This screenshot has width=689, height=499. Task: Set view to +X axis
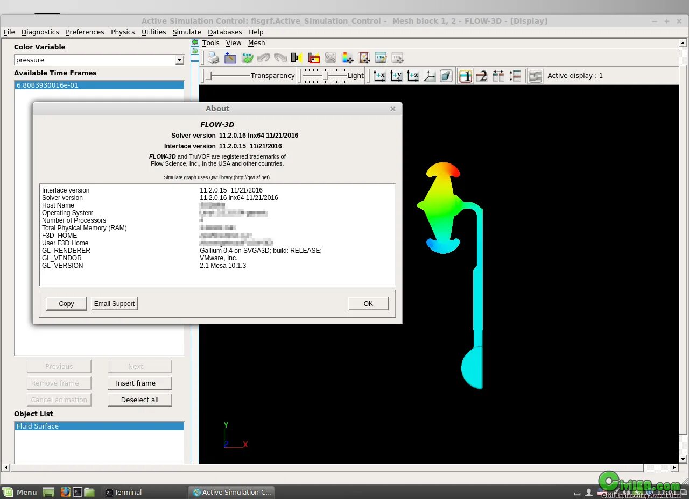pyautogui.click(x=379, y=76)
